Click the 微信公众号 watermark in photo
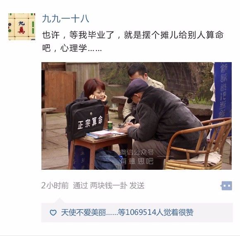Screen dimensions: 240x236 [x=137, y=152]
